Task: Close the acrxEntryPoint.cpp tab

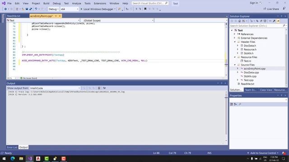Action: (60, 16)
